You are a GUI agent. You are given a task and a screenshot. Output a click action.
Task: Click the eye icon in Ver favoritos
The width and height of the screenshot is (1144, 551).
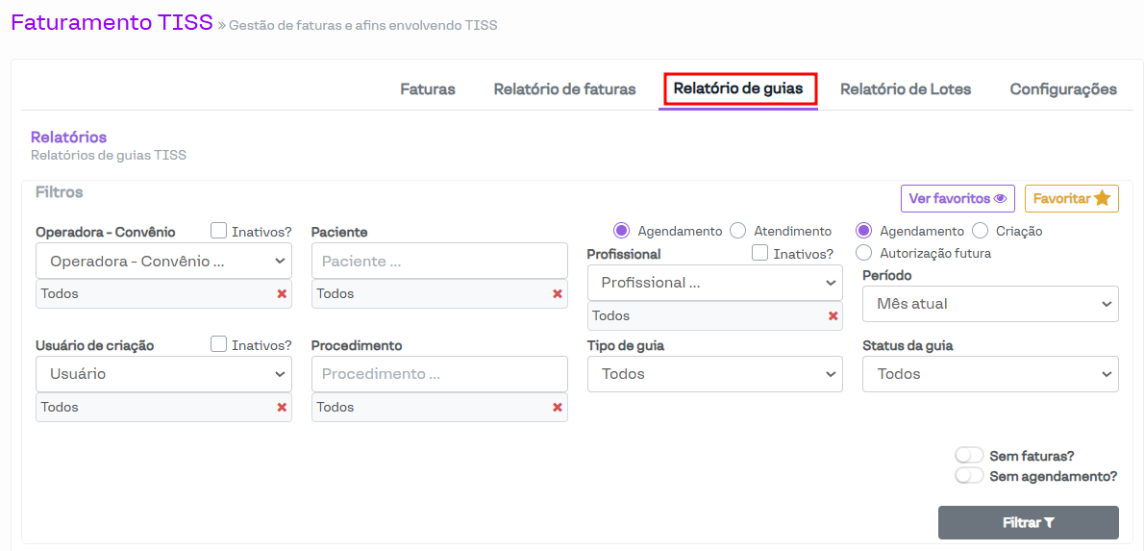click(1000, 199)
